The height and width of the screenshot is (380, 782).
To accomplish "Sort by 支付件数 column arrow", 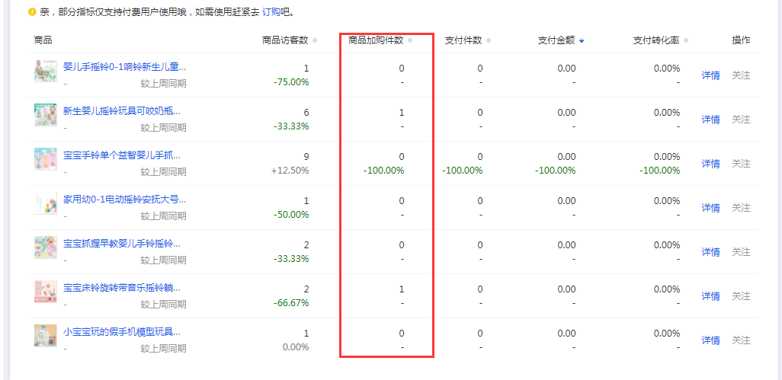I will pyautogui.click(x=489, y=41).
